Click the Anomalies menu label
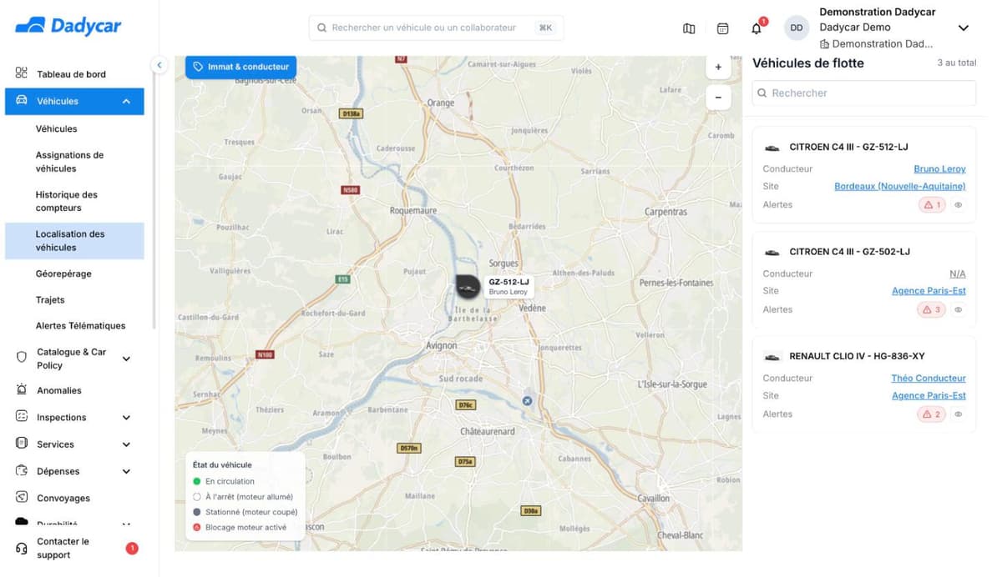The height and width of the screenshot is (577, 1002). pos(59,390)
